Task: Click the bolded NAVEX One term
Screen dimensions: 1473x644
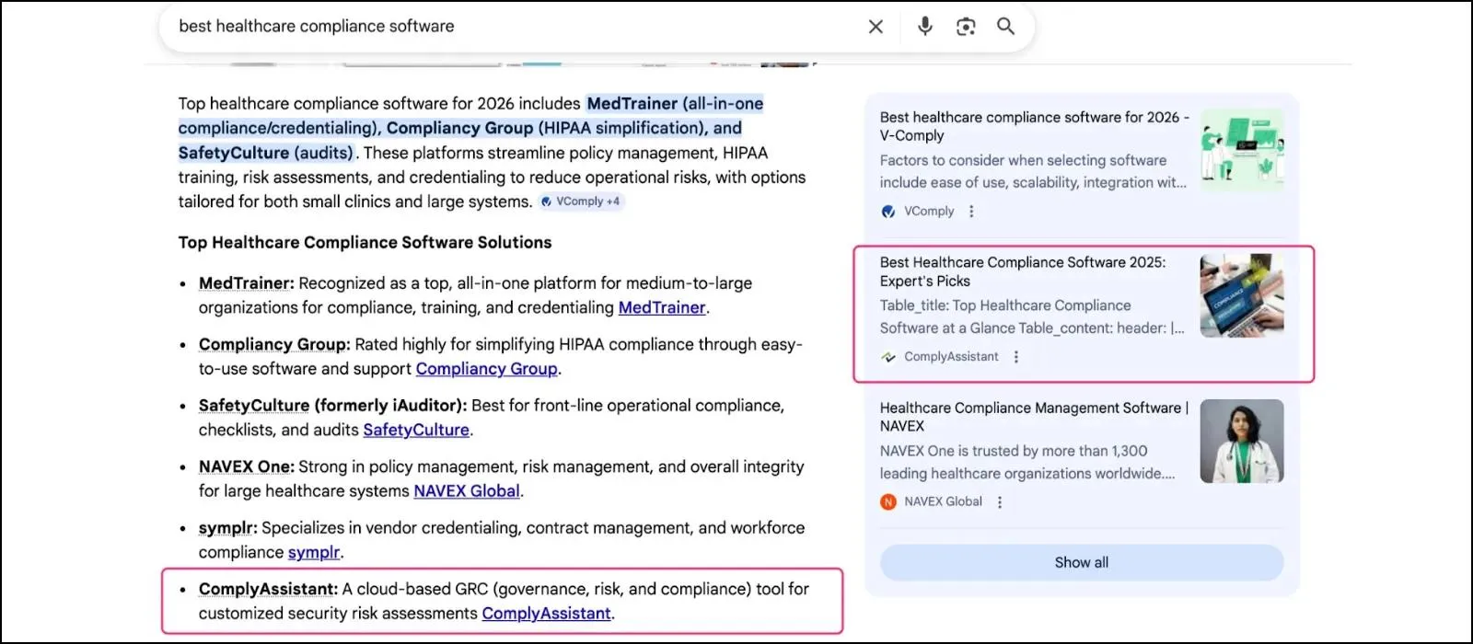Action: click(247, 466)
